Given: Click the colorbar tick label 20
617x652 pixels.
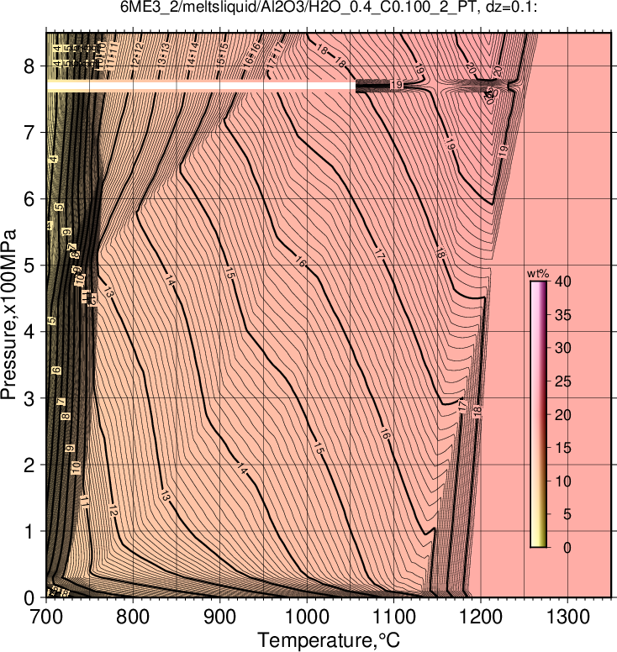Looking at the screenshot, I should pyautogui.click(x=563, y=414).
